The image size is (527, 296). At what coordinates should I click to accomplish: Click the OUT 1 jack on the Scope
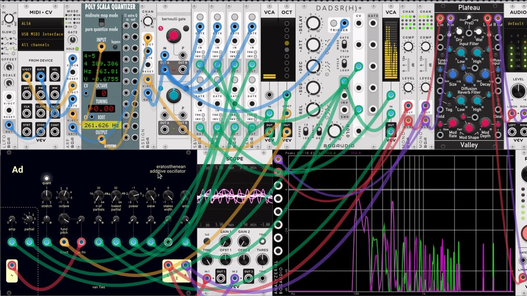tap(221, 278)
